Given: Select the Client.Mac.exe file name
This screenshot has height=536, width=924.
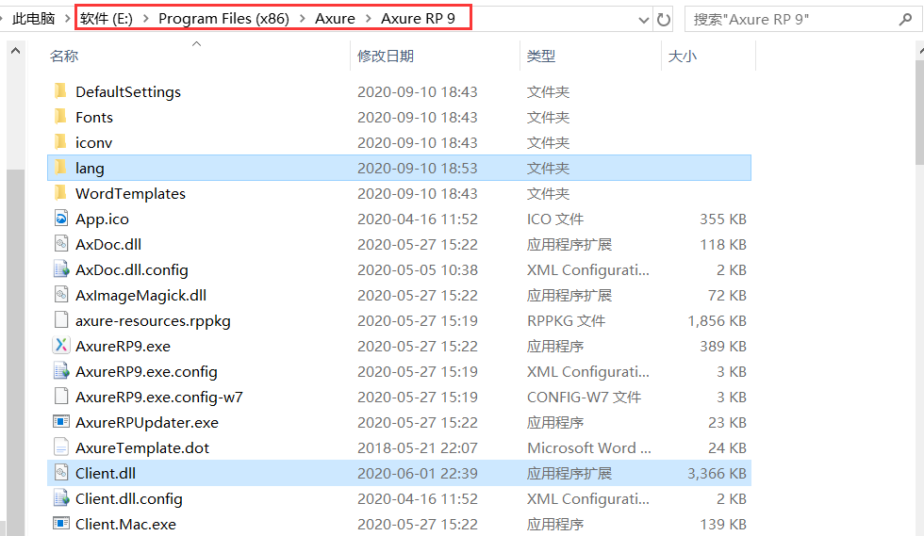Looking at the screenshot, I should [x=125, y=524].
